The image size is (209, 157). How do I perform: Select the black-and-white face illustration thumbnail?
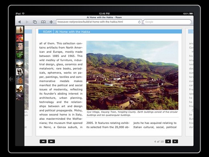pyautogui.click(x=20, y=72)
